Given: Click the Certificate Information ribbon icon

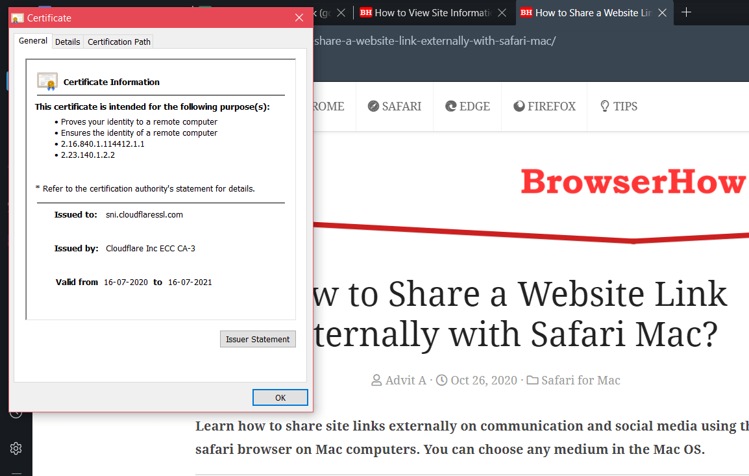Looking at the screenshot, I should [47, 82].
